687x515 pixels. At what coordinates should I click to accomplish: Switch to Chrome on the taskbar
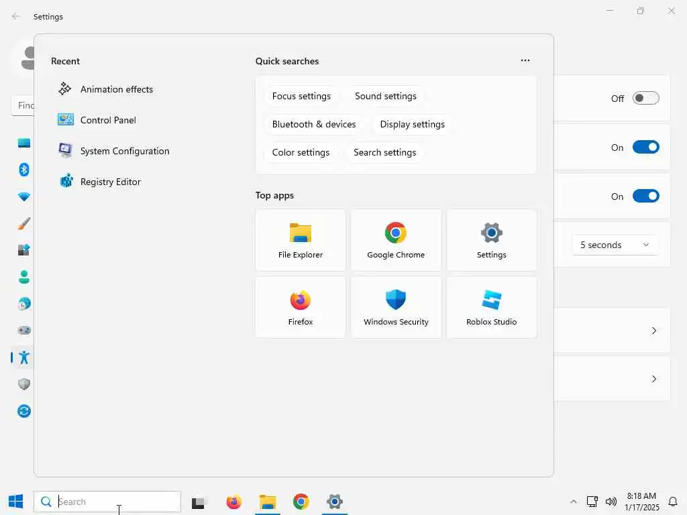(301, 502)
